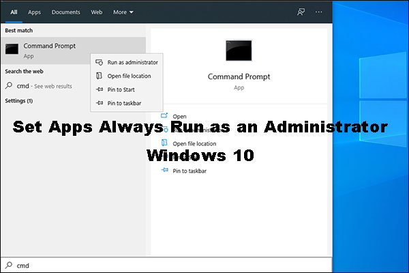Switch to the Apps search tab
The width and height of the screenshot is (409, 273).
pos(35,12)
